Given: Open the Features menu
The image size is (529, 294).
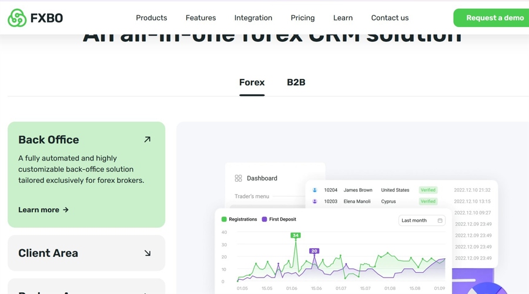Looking at the screenshot, I should tap(201, 18).
